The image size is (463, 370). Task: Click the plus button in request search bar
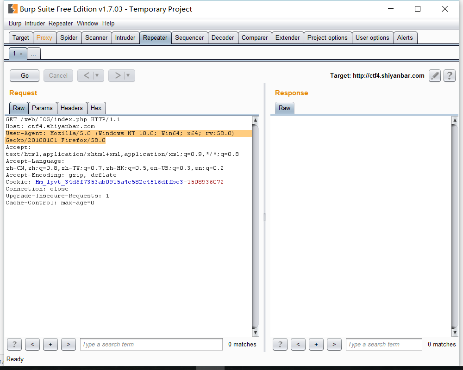50,344
